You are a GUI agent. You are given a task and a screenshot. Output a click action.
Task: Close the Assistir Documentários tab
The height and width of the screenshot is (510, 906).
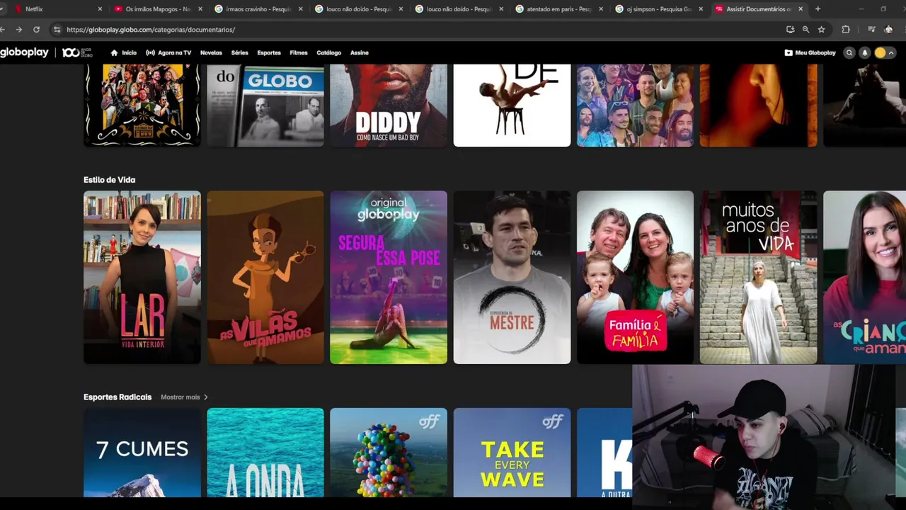(x=801, y=9)
